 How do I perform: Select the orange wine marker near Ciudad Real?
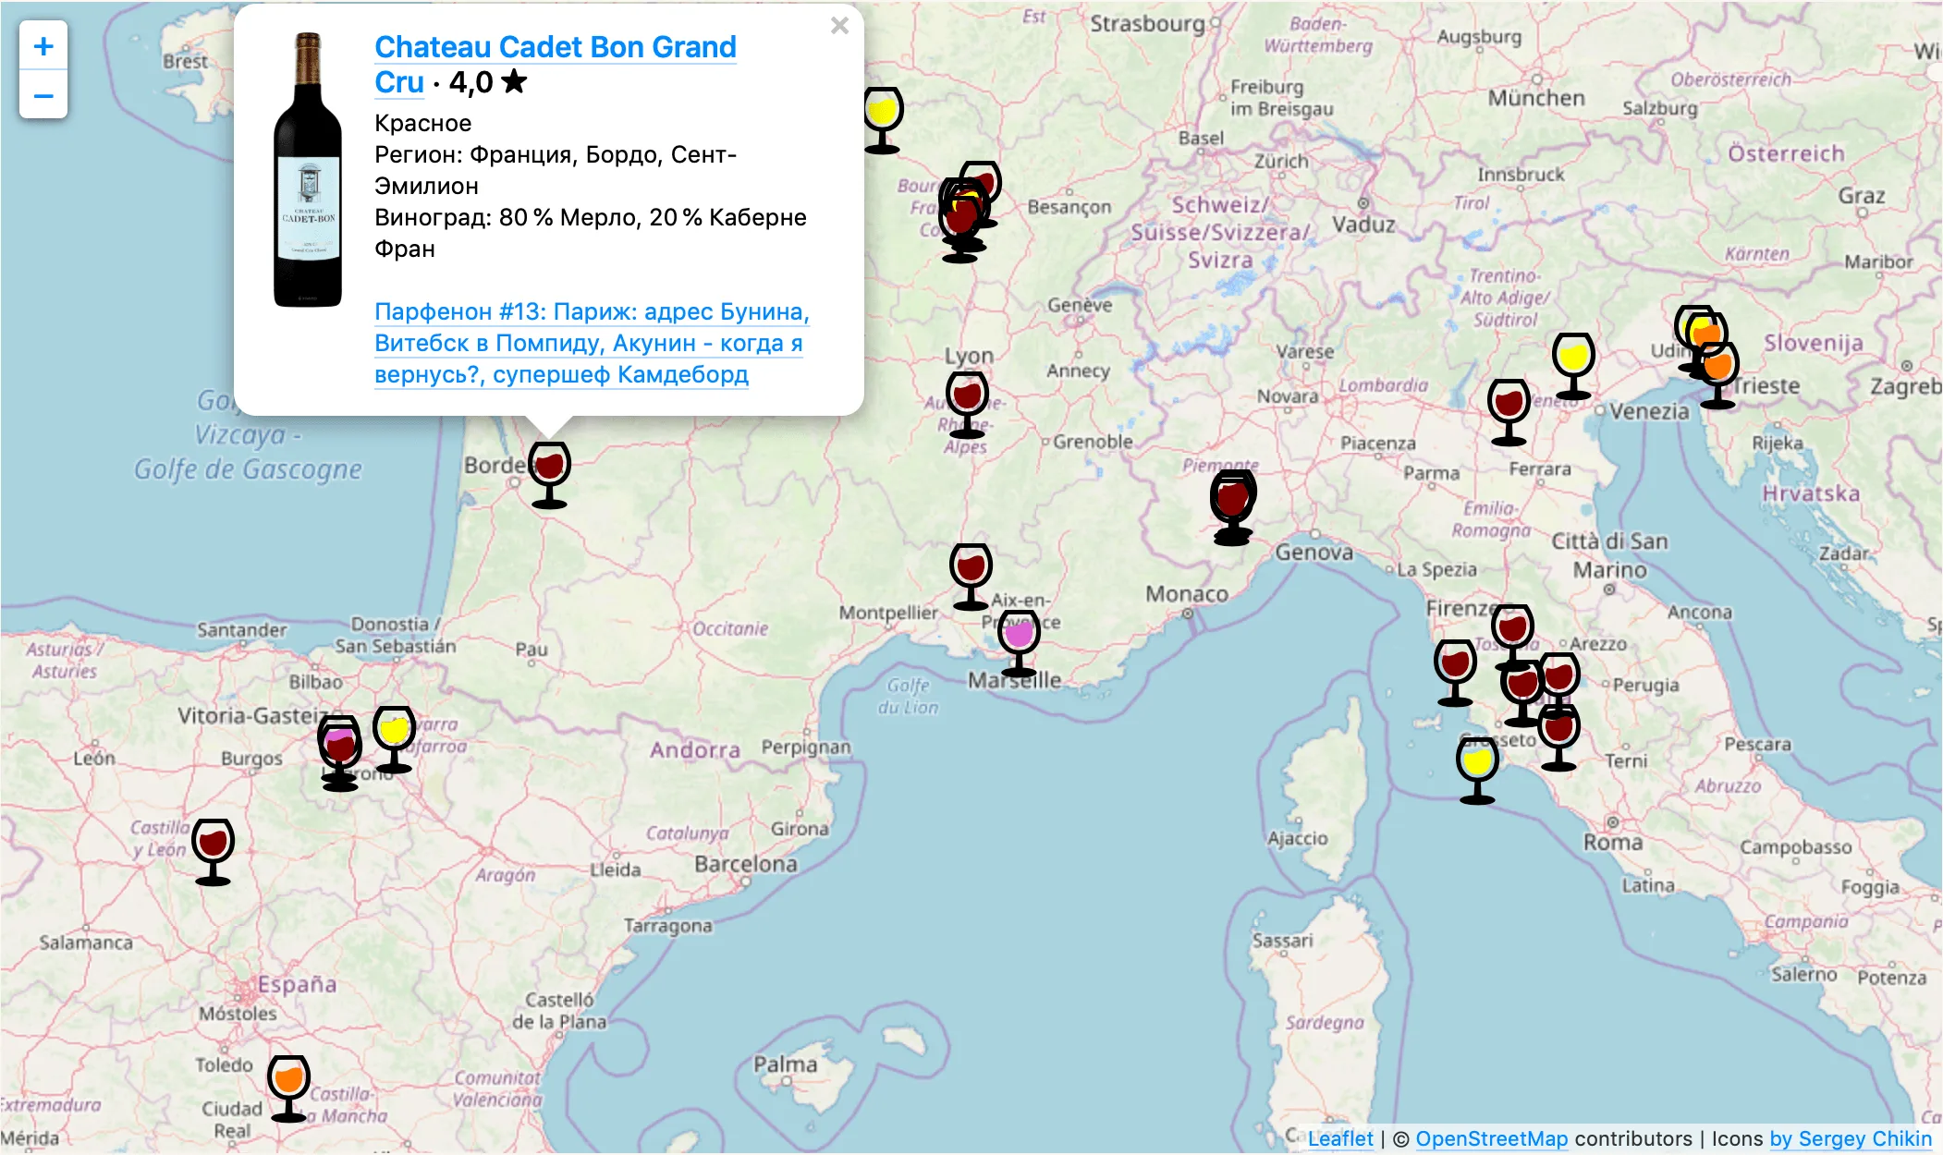pyautogui.click(x=288, y=1088)
